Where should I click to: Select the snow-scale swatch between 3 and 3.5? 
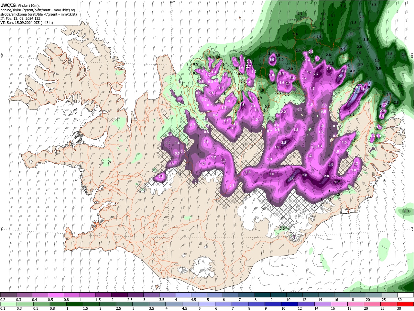point(151,295)
